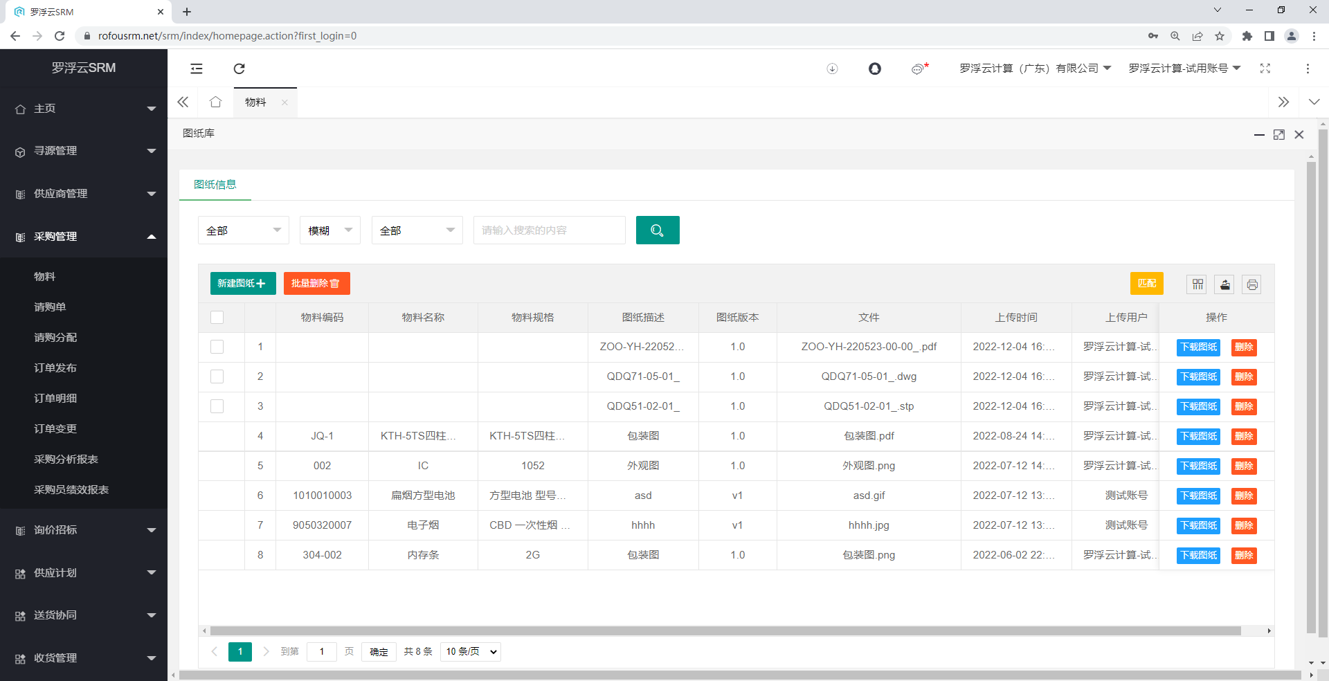Viewport: 1329px width, 681px height.
Task: Check the select-all checkbox in table header
Action: click(x=217, y=318)
